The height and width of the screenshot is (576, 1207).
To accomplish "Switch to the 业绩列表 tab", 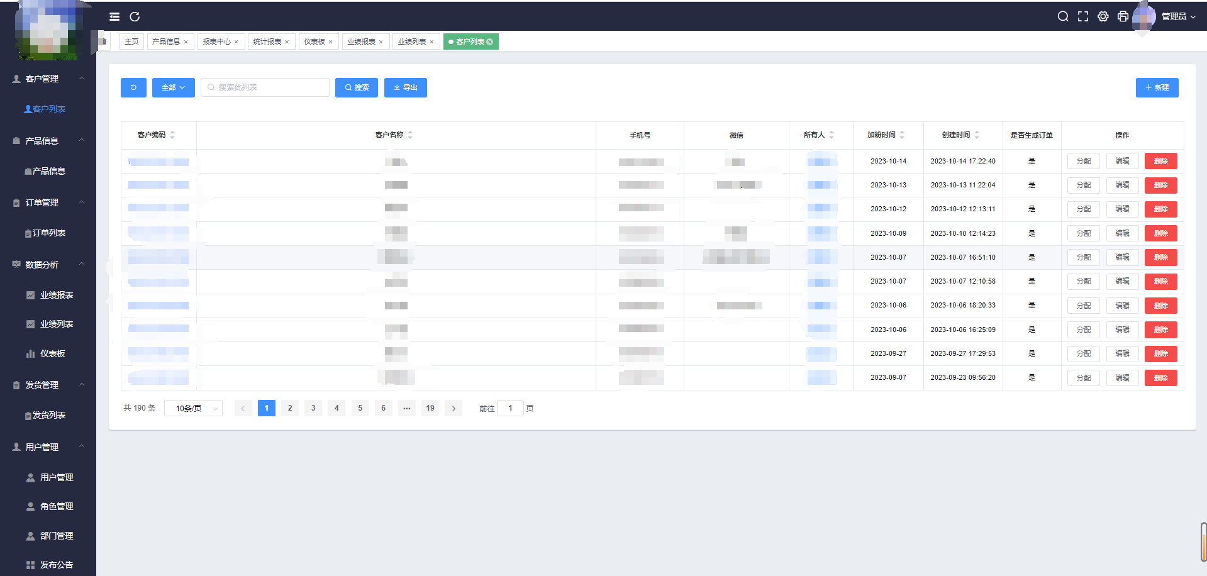I will 412,42.
